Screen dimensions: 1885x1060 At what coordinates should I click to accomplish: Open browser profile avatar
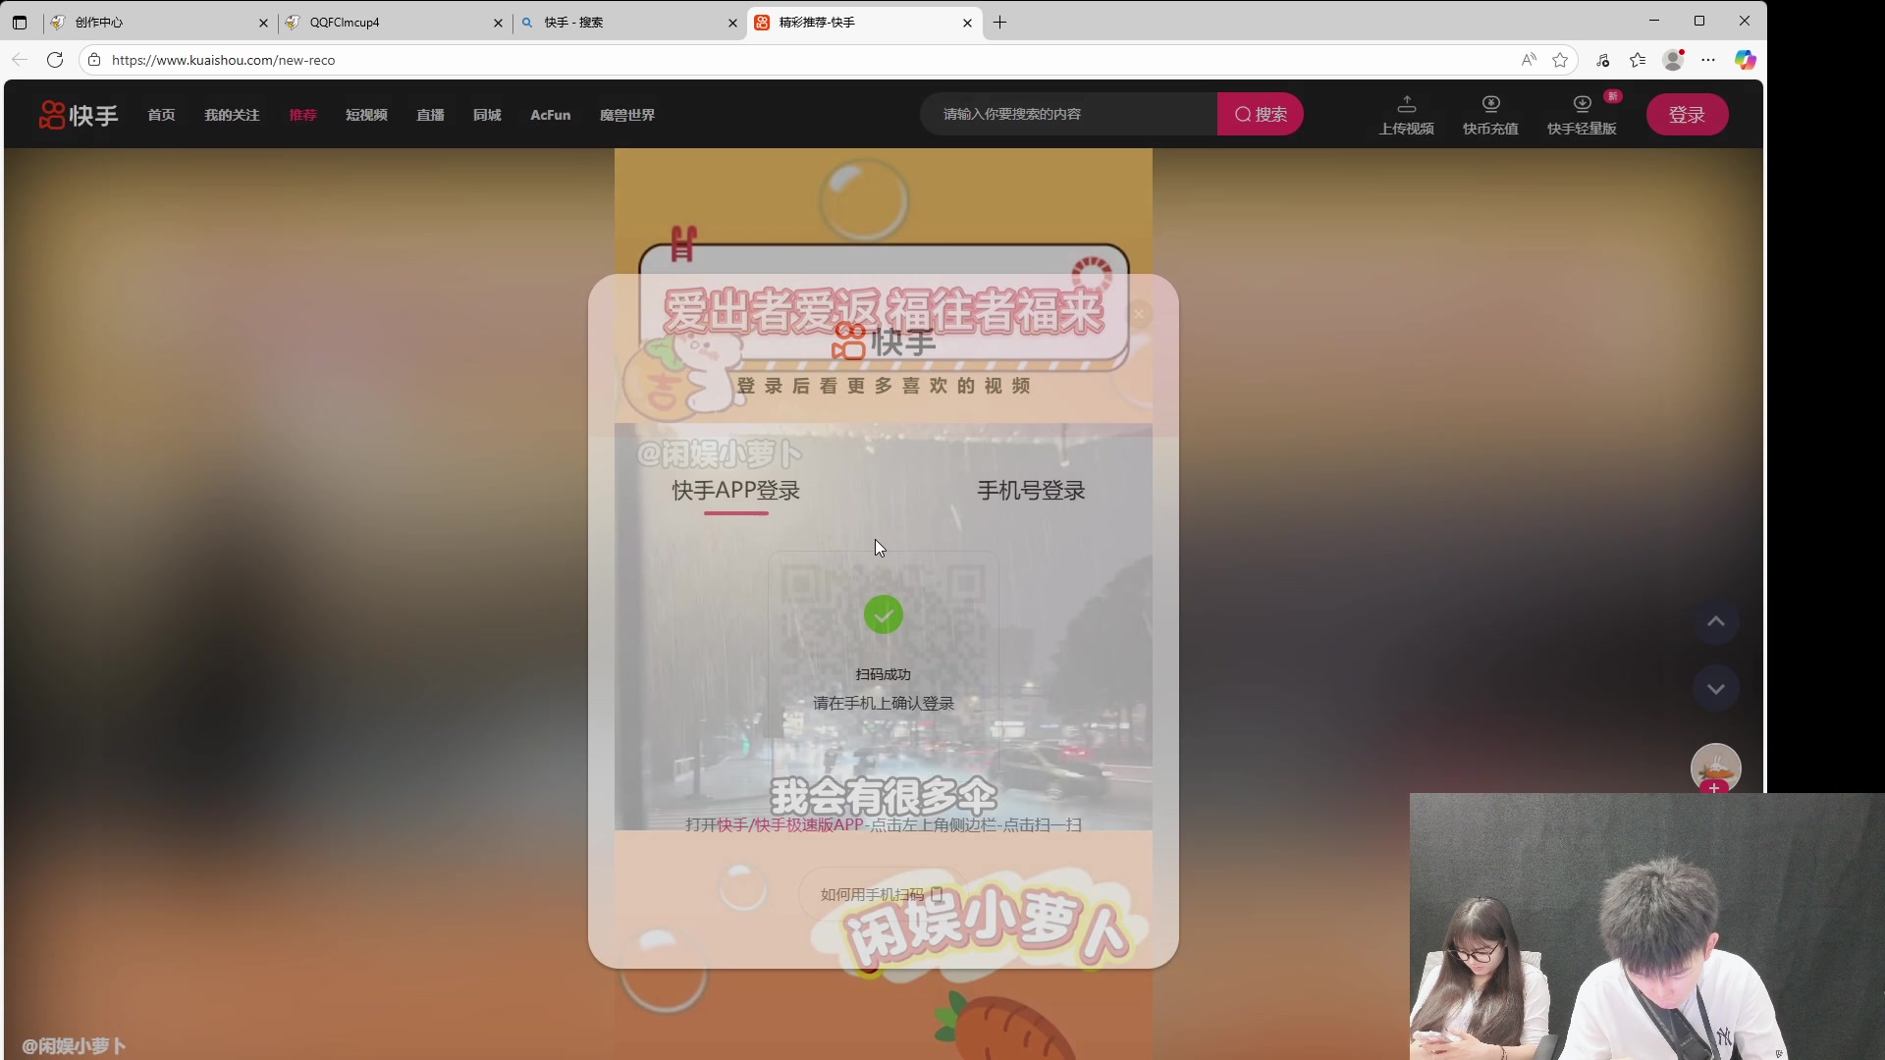[1674, 60]
